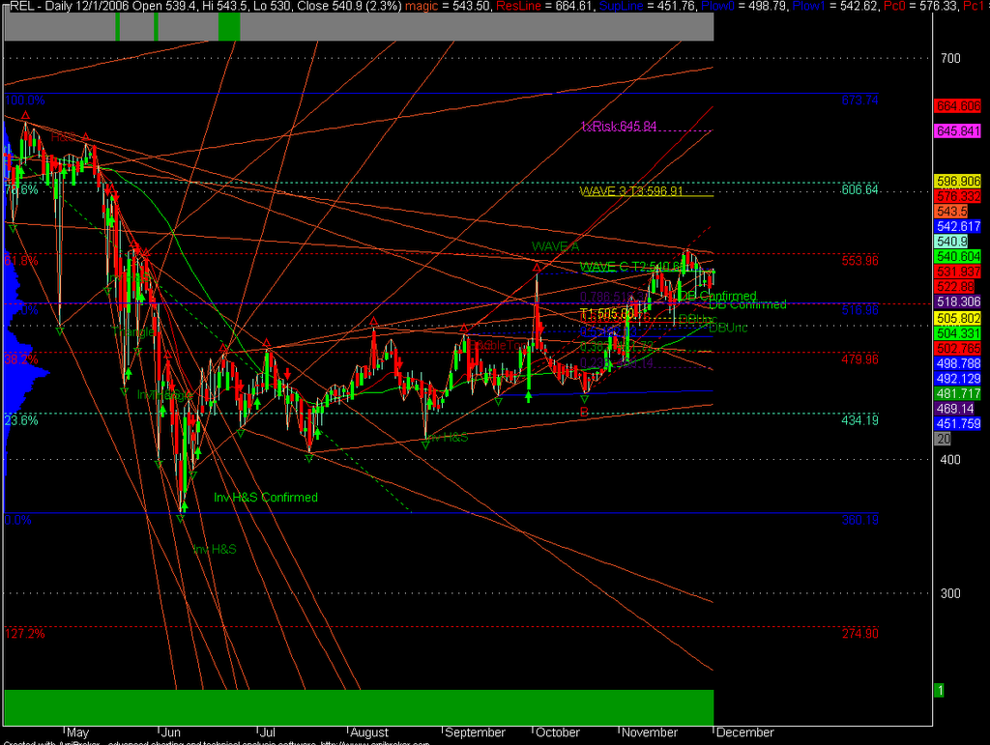Click the Jun label on time axis
Image resolution: width=990 pixels, height=745 pixels.
tap(171, 733)
